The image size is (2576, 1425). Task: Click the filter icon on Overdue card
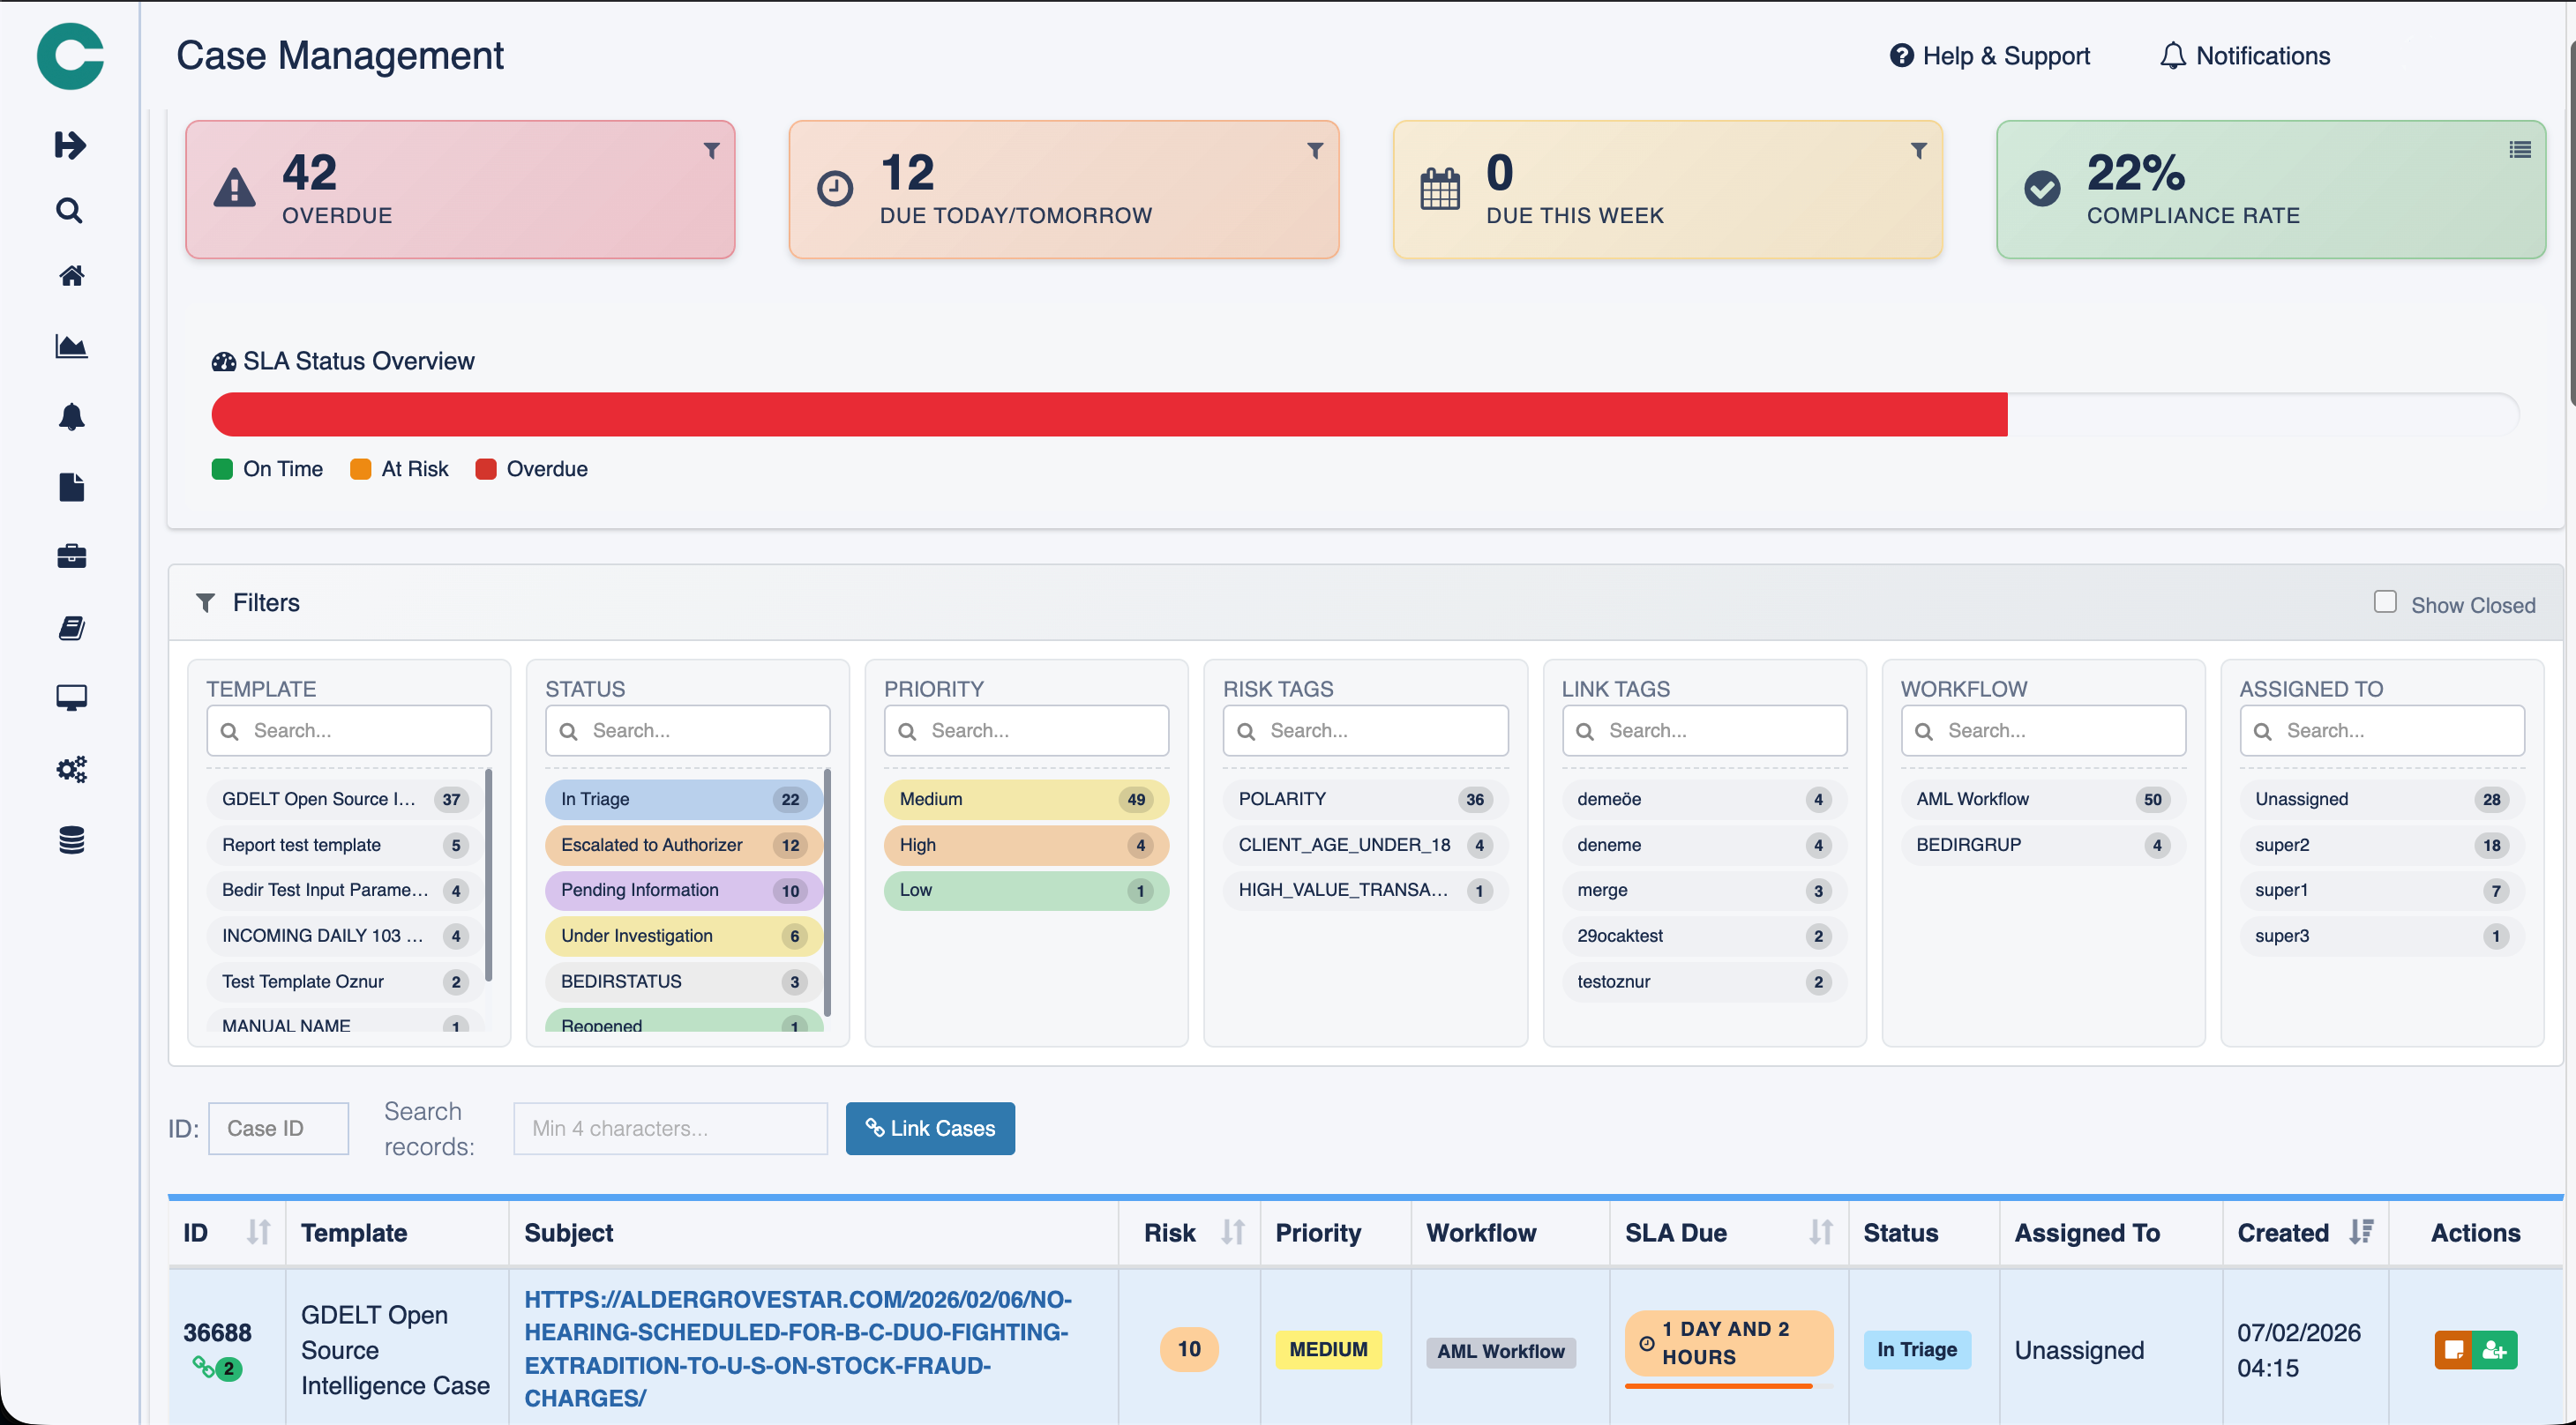tap(711, 151)
